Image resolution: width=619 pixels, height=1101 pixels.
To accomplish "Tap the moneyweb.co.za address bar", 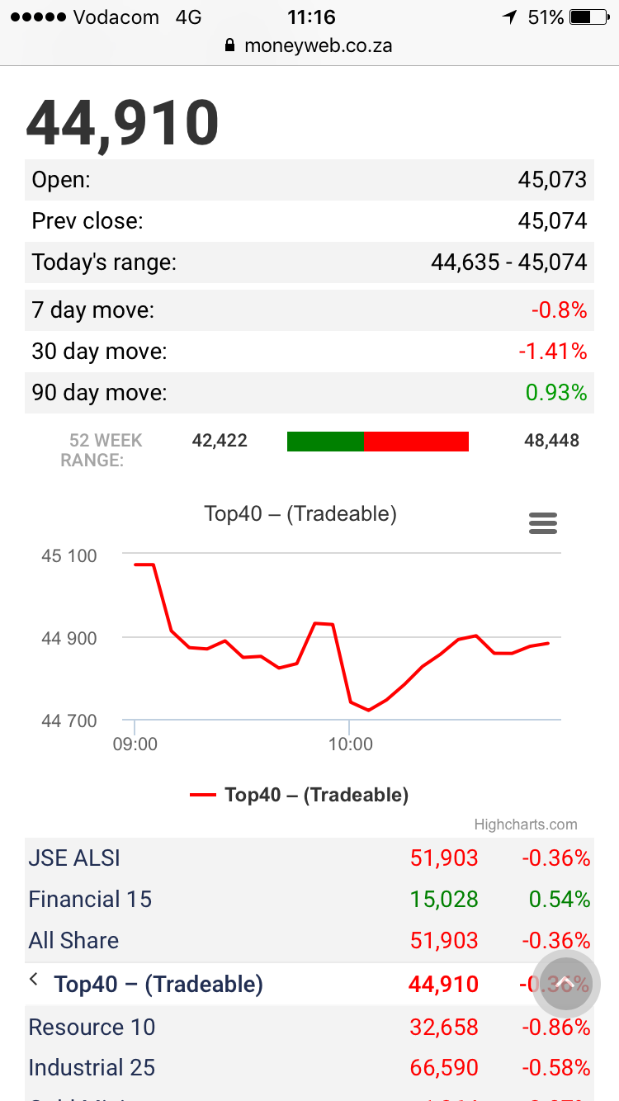I will point(309,46).
